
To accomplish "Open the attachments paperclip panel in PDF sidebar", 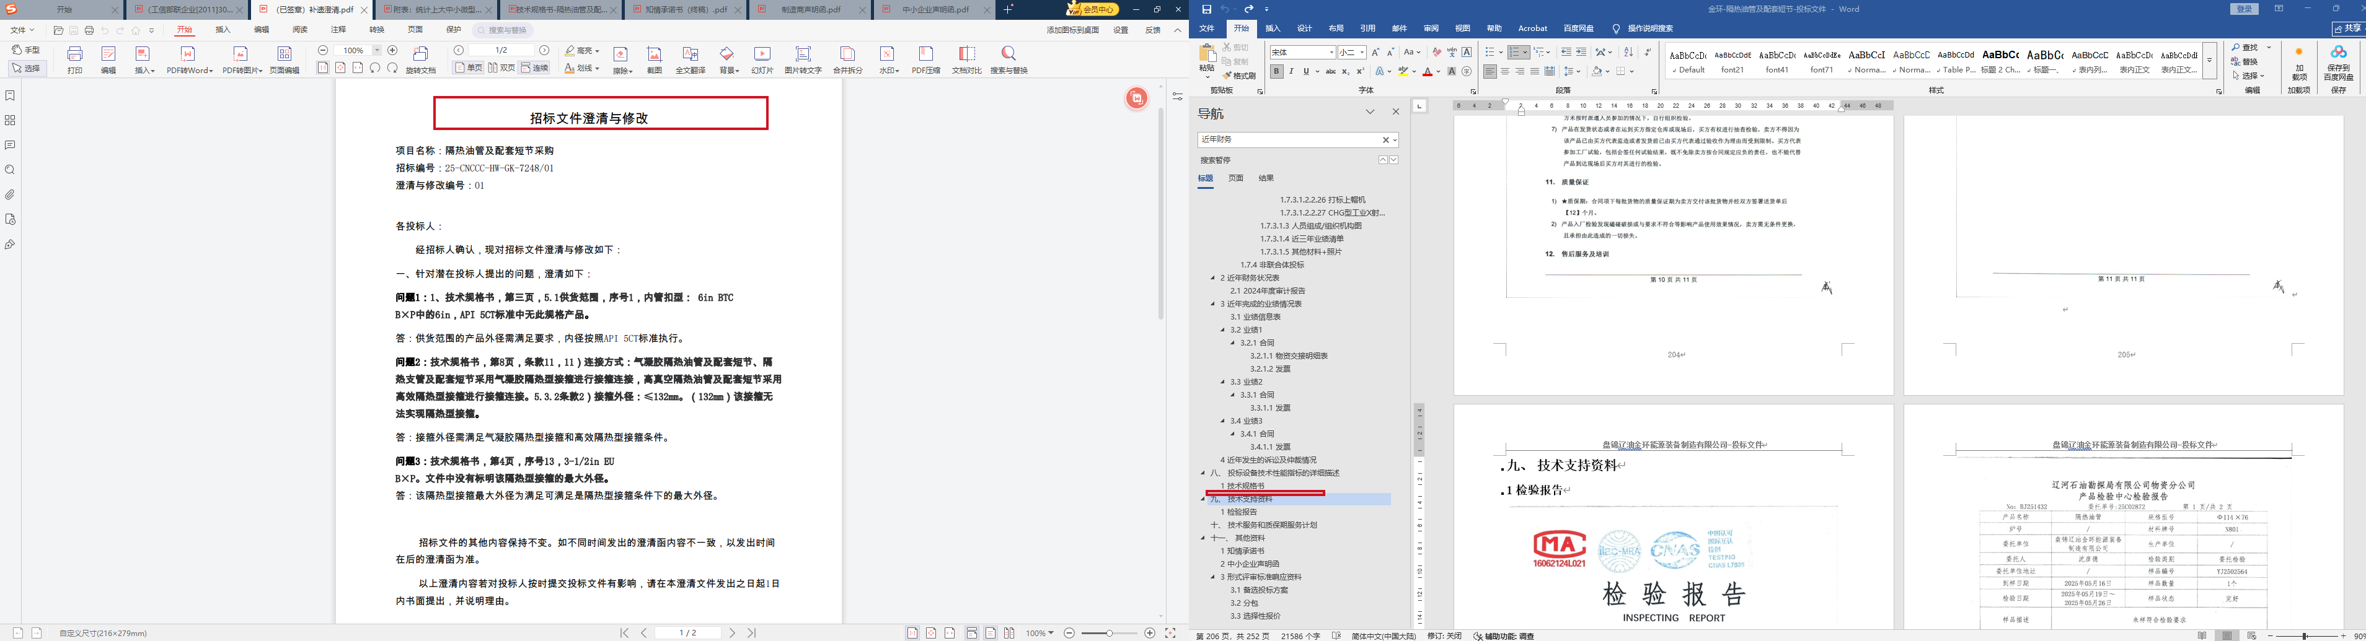I will tap(10, 194).
